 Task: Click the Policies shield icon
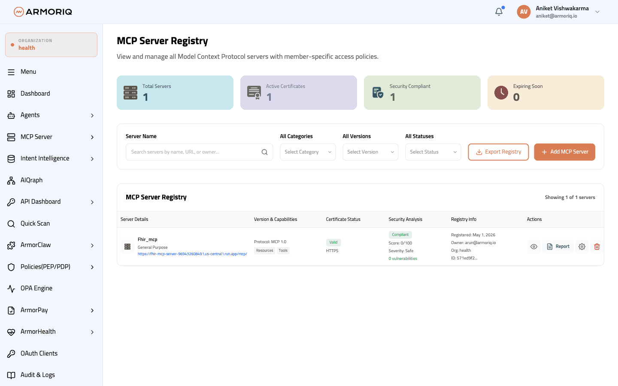[x=11, y=267]
